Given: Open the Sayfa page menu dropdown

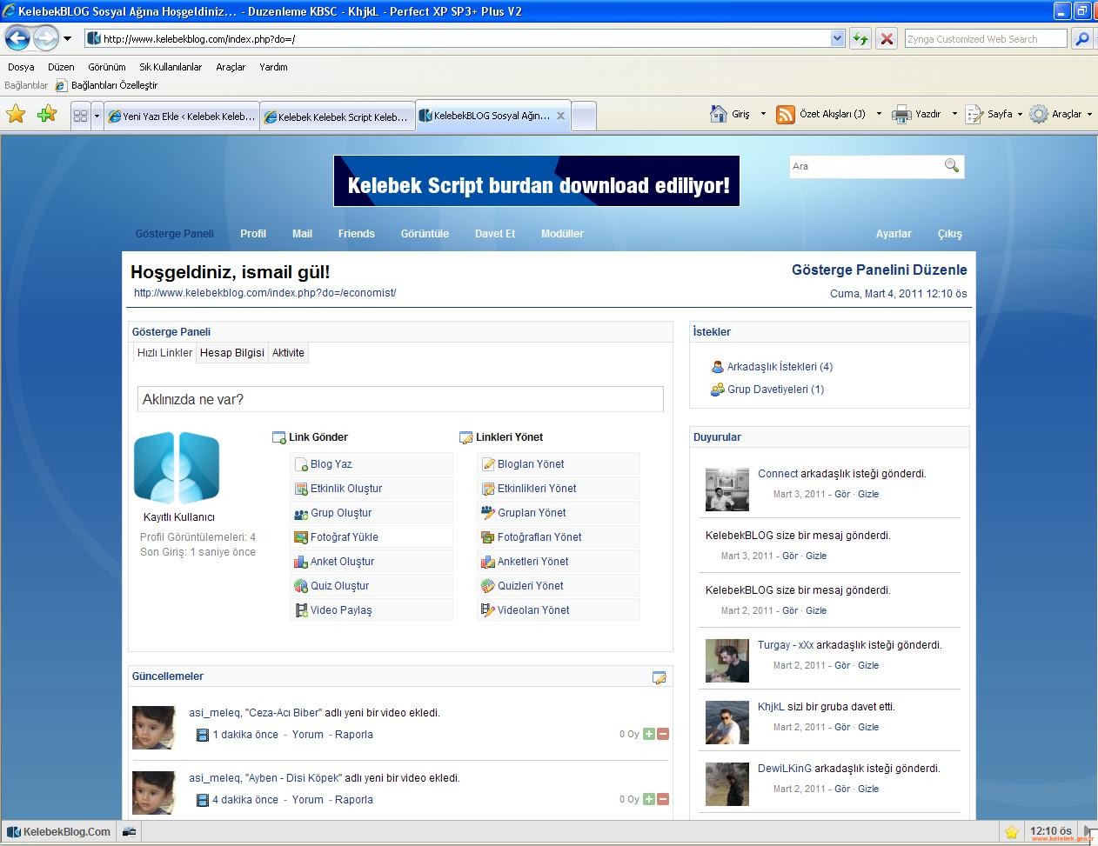Looking at the screenshot, I should tap(1020, 114).
